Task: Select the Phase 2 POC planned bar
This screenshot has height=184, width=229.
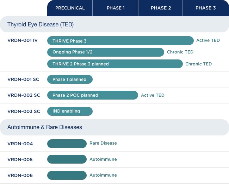Action: click(x=92, y=95)
